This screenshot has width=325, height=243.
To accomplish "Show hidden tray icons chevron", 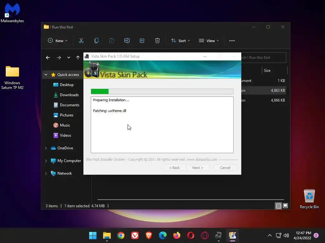I will (270, 235).
